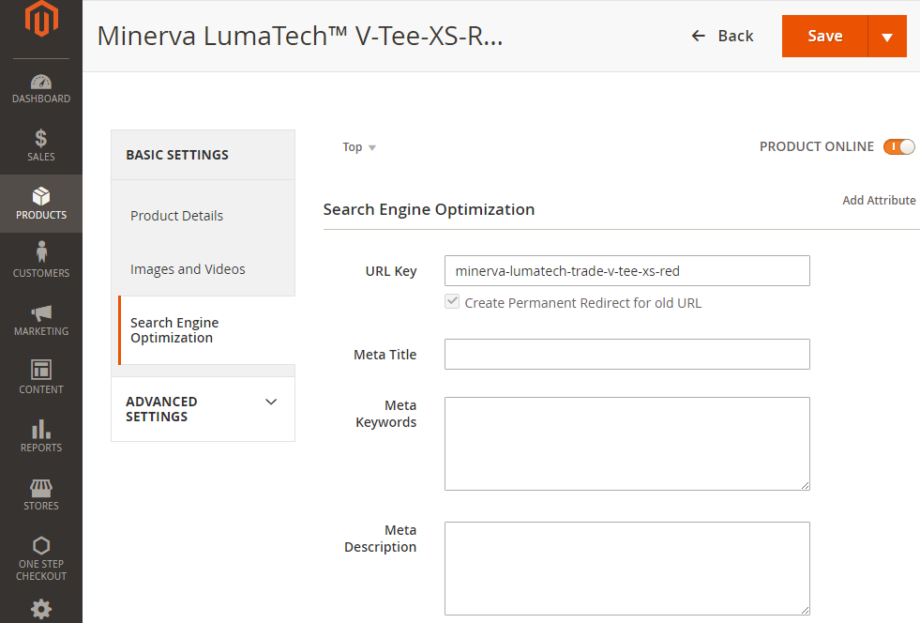Click into the Meta Title field
The height and width of the screenshot is (623, 920).
[x=626, y=355]
